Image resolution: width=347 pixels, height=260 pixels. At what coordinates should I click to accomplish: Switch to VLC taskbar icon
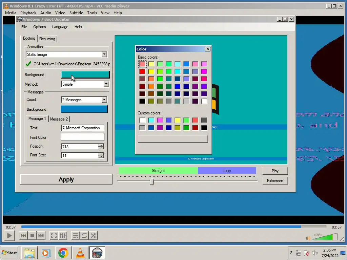[80, 253]
